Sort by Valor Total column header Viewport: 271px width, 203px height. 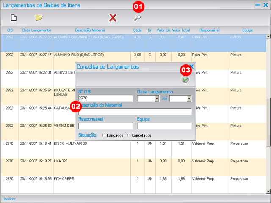(181, 30)
